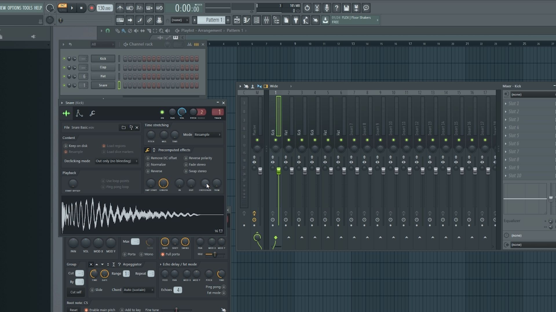Click the question mark help icon
The width and height of the screenshot is (556, 312).
336,8
